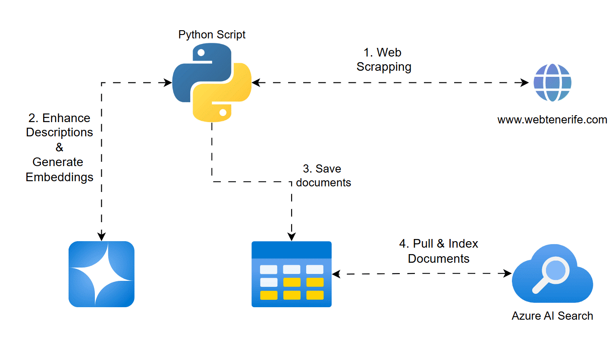Screen dimensions: 615x346
Task: Select the storage table icon
Action: 292,274
